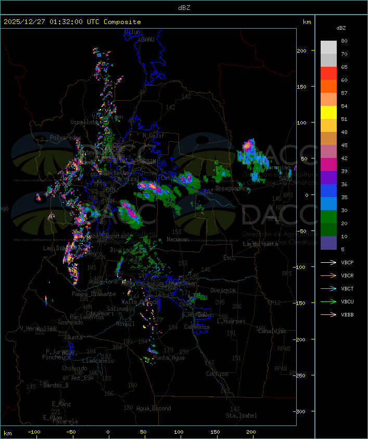Click the Cochico place label

pyautogui.click(x=217, y=374)
